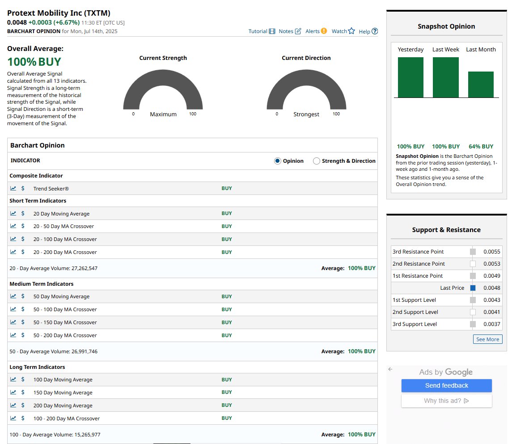This screenshot has height=444, width=512.
Task: Click dollar icon for 20 - 100 Day MA Crossover
Action: coord(23,239)
